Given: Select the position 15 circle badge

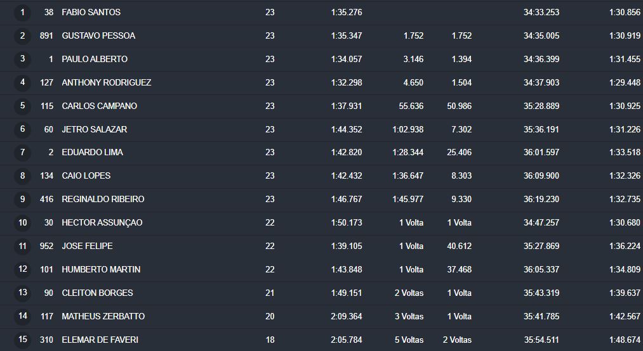Looking at the screenshot, I should coord(23,340).
